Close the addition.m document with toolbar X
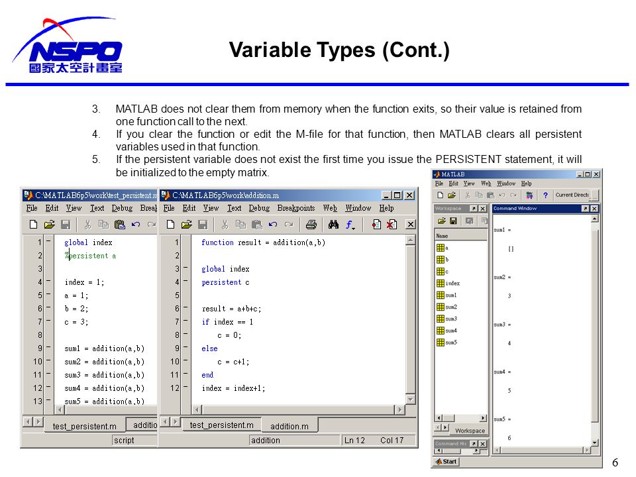This screenshot has height=477, width=636. click(411, 225)
